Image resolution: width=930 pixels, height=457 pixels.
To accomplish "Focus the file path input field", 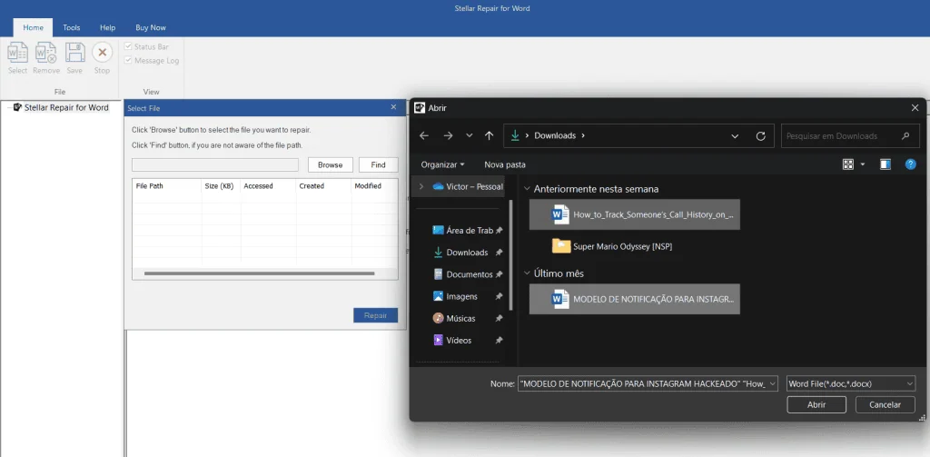I will click(x=215, y=165).
